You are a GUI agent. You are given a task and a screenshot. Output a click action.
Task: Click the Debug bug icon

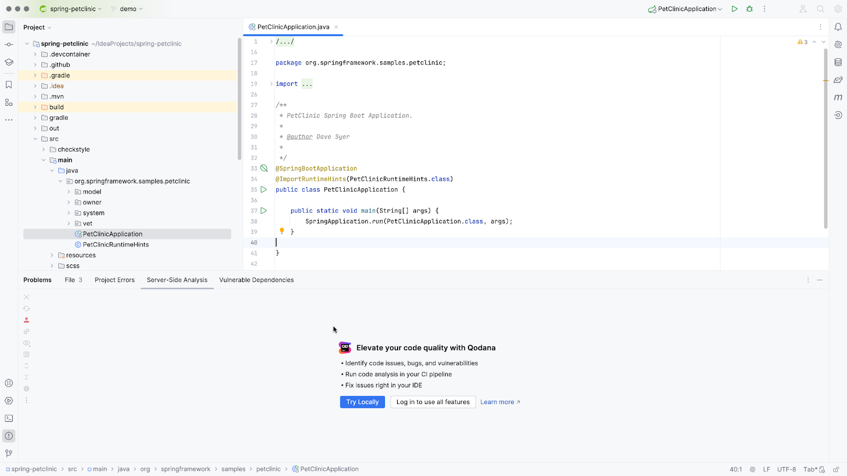[x=750, y=9]
